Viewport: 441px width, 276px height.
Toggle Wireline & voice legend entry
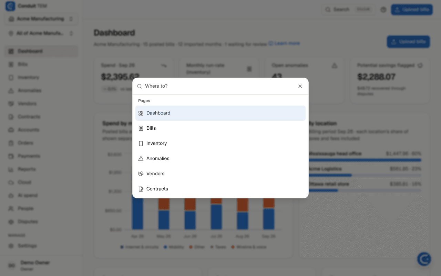[249, 247]
